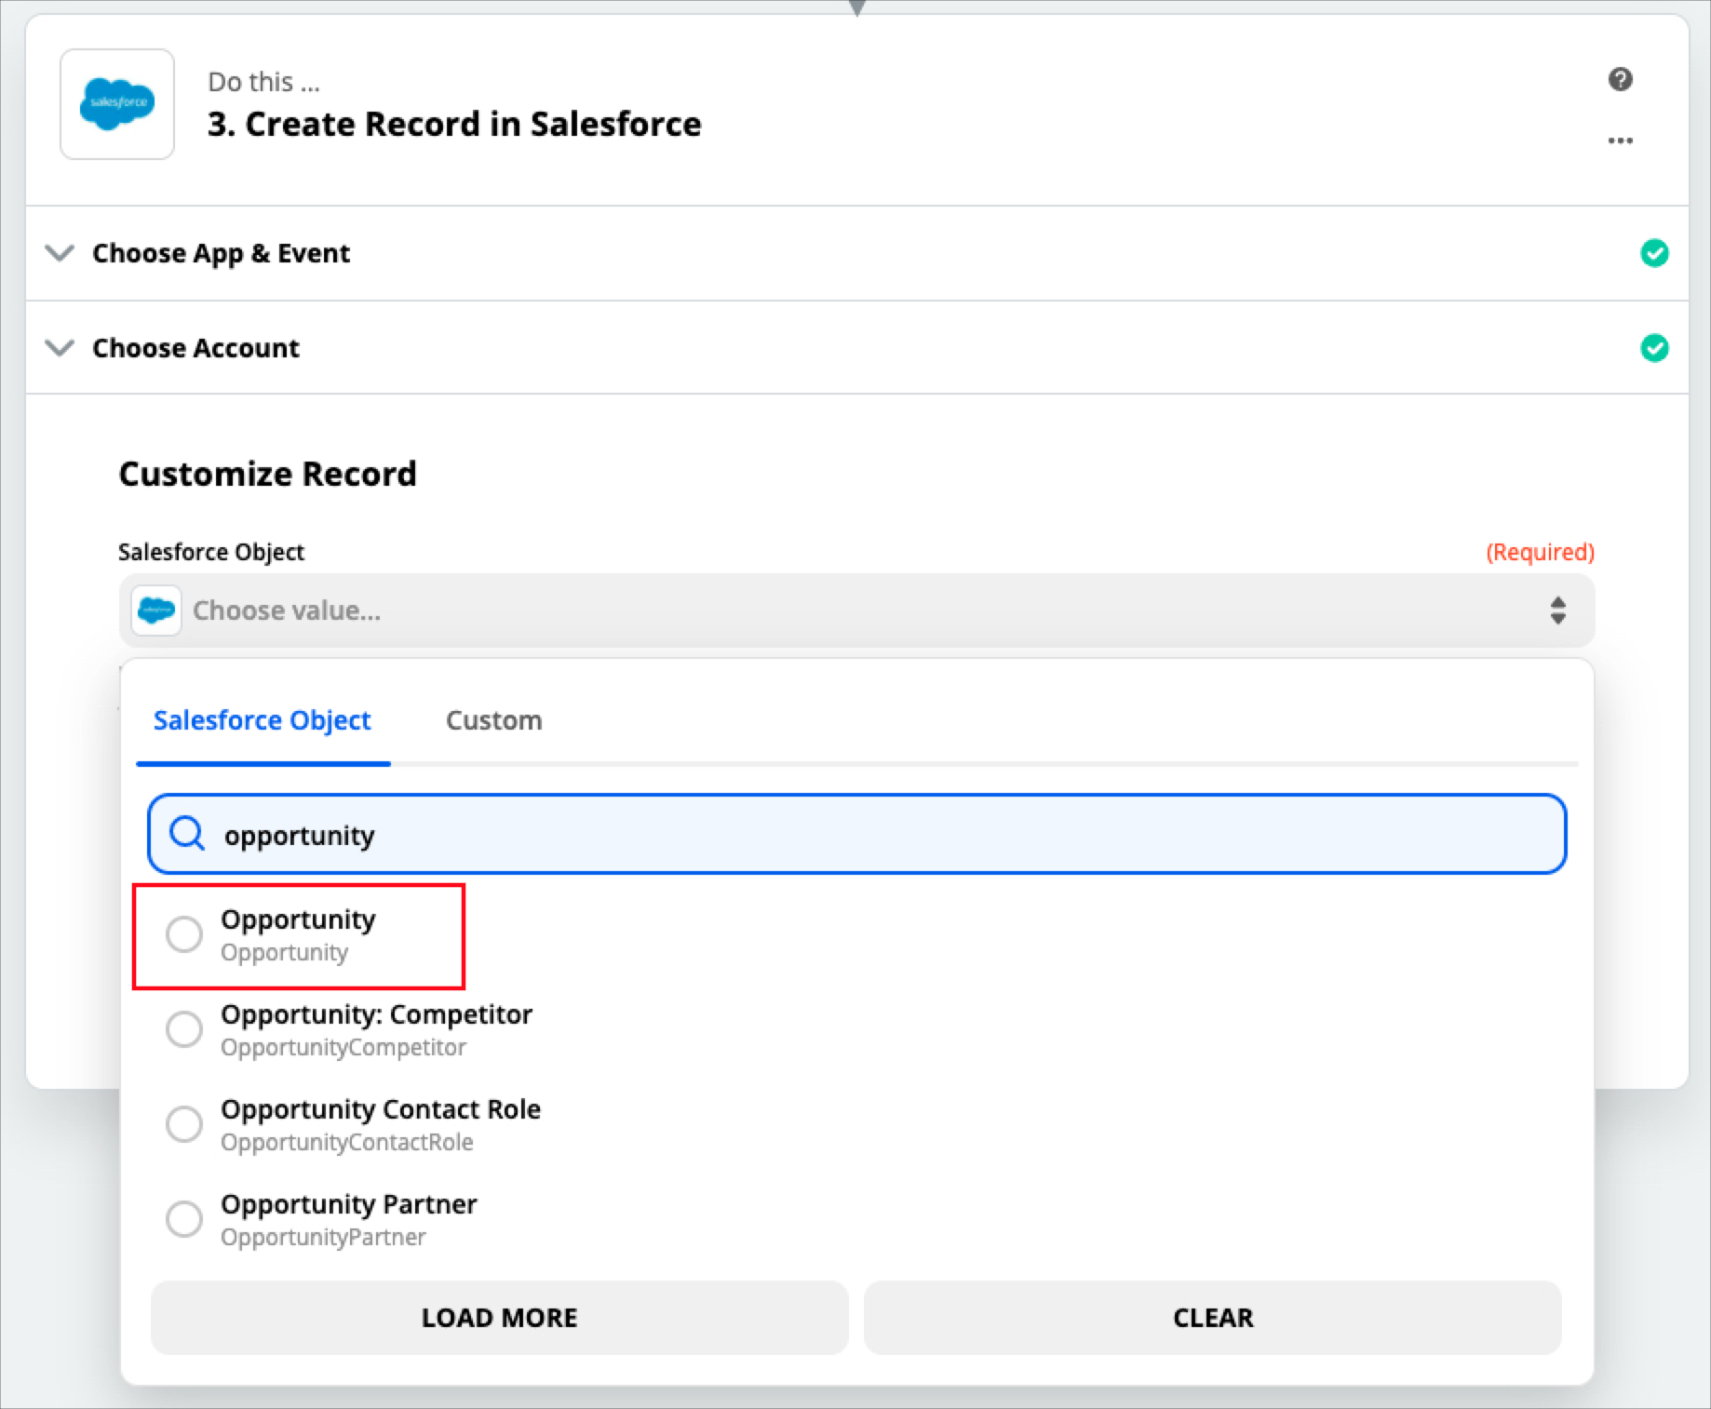Select the Opportunity radio button
Image resolution: width=1711 pixels, height=1409 pixels.
(x=184, y=934)
